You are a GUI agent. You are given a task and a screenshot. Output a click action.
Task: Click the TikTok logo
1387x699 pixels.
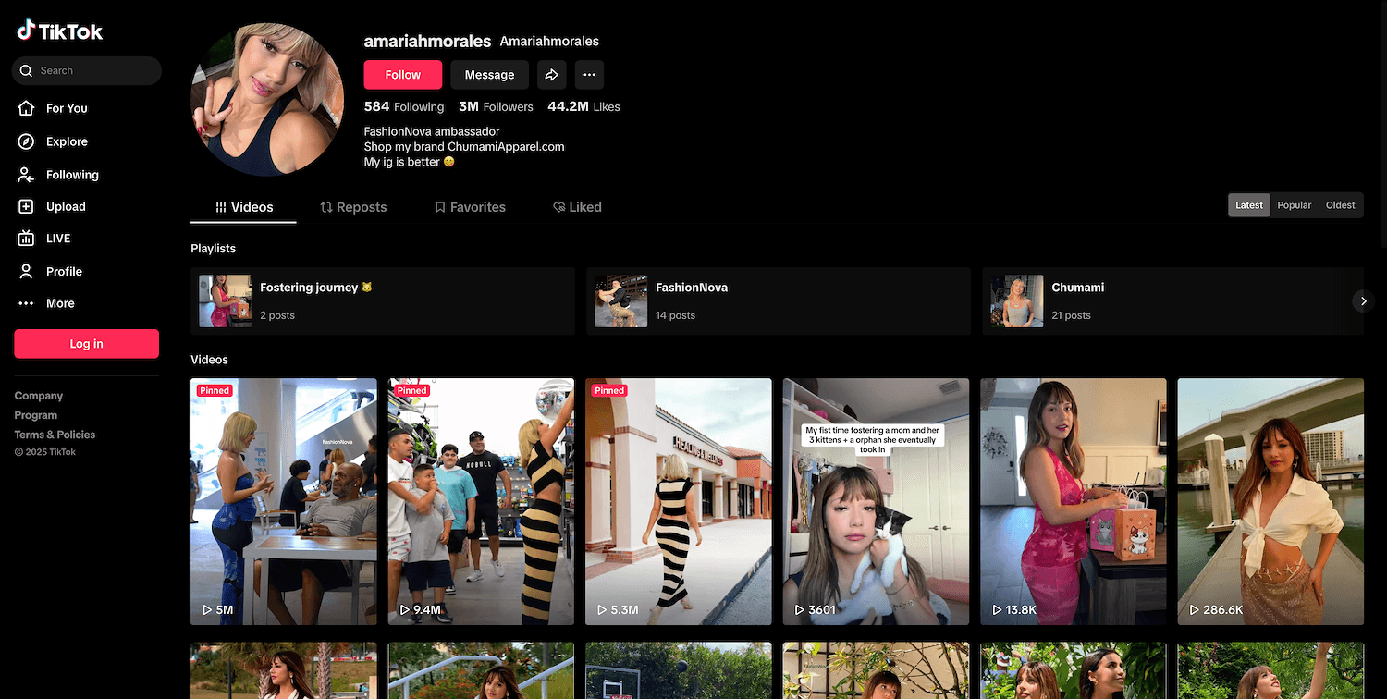[x=60, y=31]
